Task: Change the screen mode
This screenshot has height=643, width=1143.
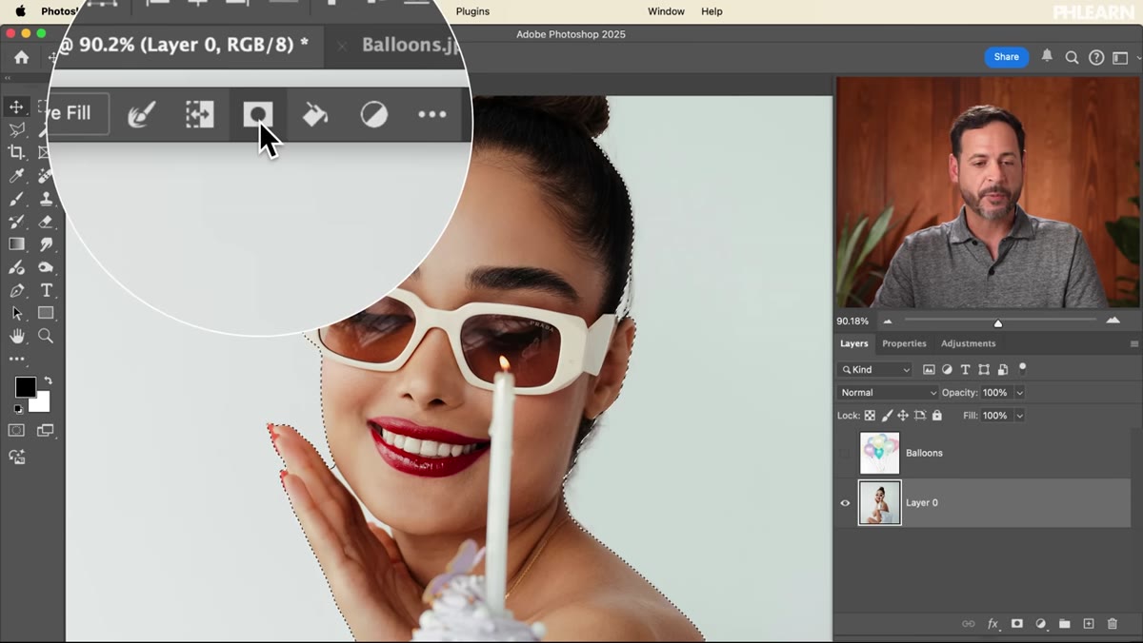Action: (x=46, y=431)
